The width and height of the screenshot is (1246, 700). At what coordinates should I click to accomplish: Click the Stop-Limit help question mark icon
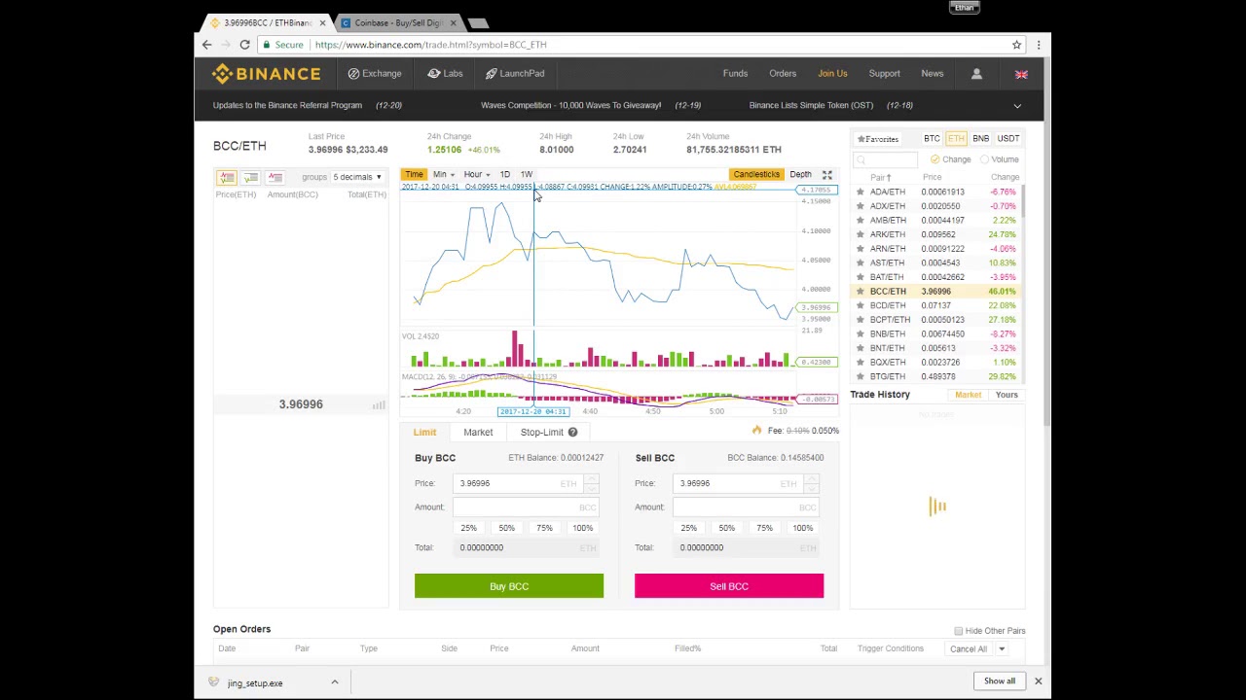coord(572,432)
